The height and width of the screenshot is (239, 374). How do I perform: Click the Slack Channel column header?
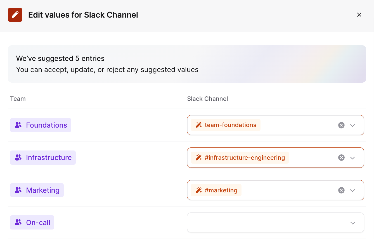(207, 99)
